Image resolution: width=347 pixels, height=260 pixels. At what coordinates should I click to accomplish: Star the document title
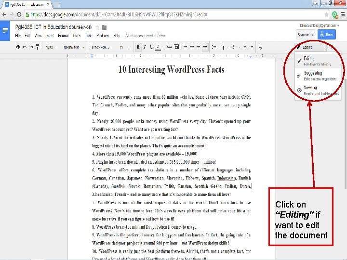97,27
